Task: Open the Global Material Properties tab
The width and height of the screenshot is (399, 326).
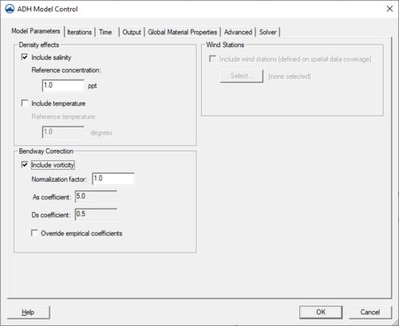Action: click(183, 32)
